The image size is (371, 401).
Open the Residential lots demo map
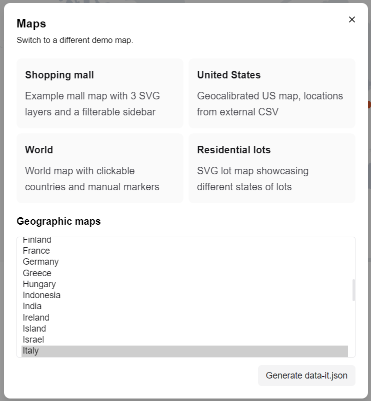point(271,167)
